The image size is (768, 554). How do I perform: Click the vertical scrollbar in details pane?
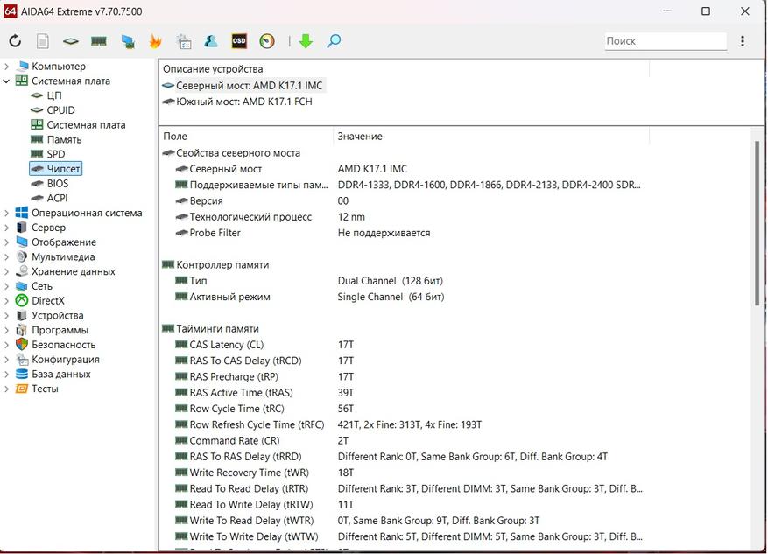pos(757,222)
